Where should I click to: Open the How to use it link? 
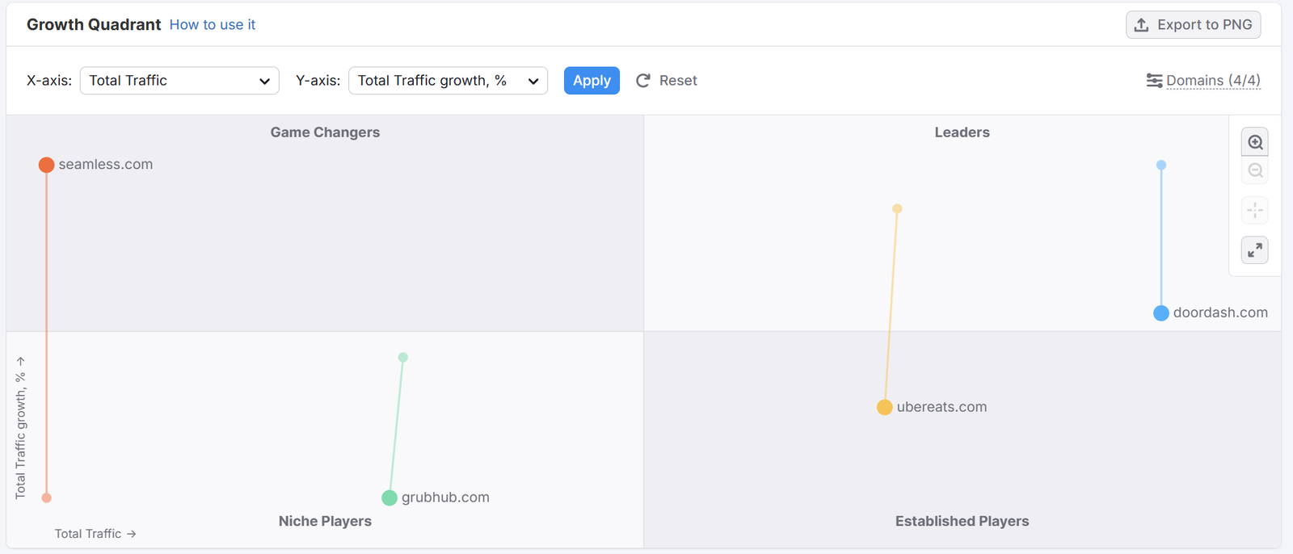[213, 25]
